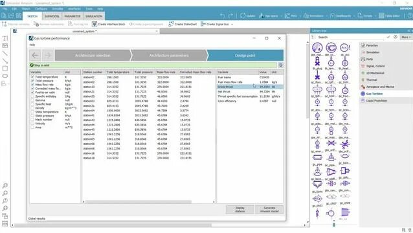Click the Open file icon in the top-left toolbar

pyautogui.click(x=11, y=16)
